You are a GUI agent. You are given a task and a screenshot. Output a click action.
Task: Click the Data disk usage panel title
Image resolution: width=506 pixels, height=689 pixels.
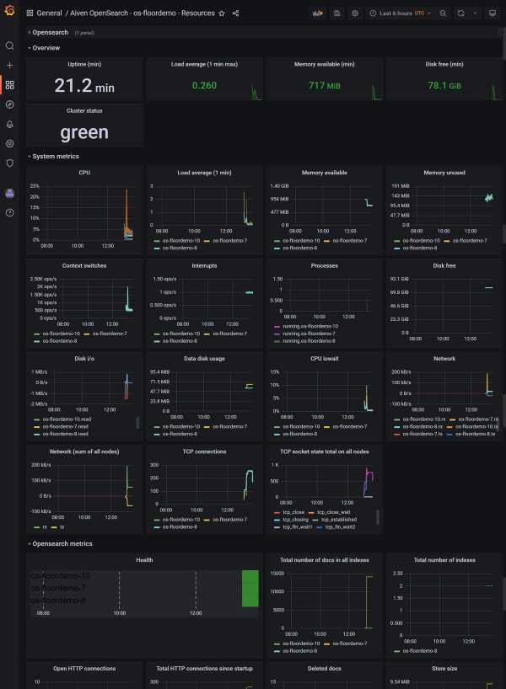[204, 359]
